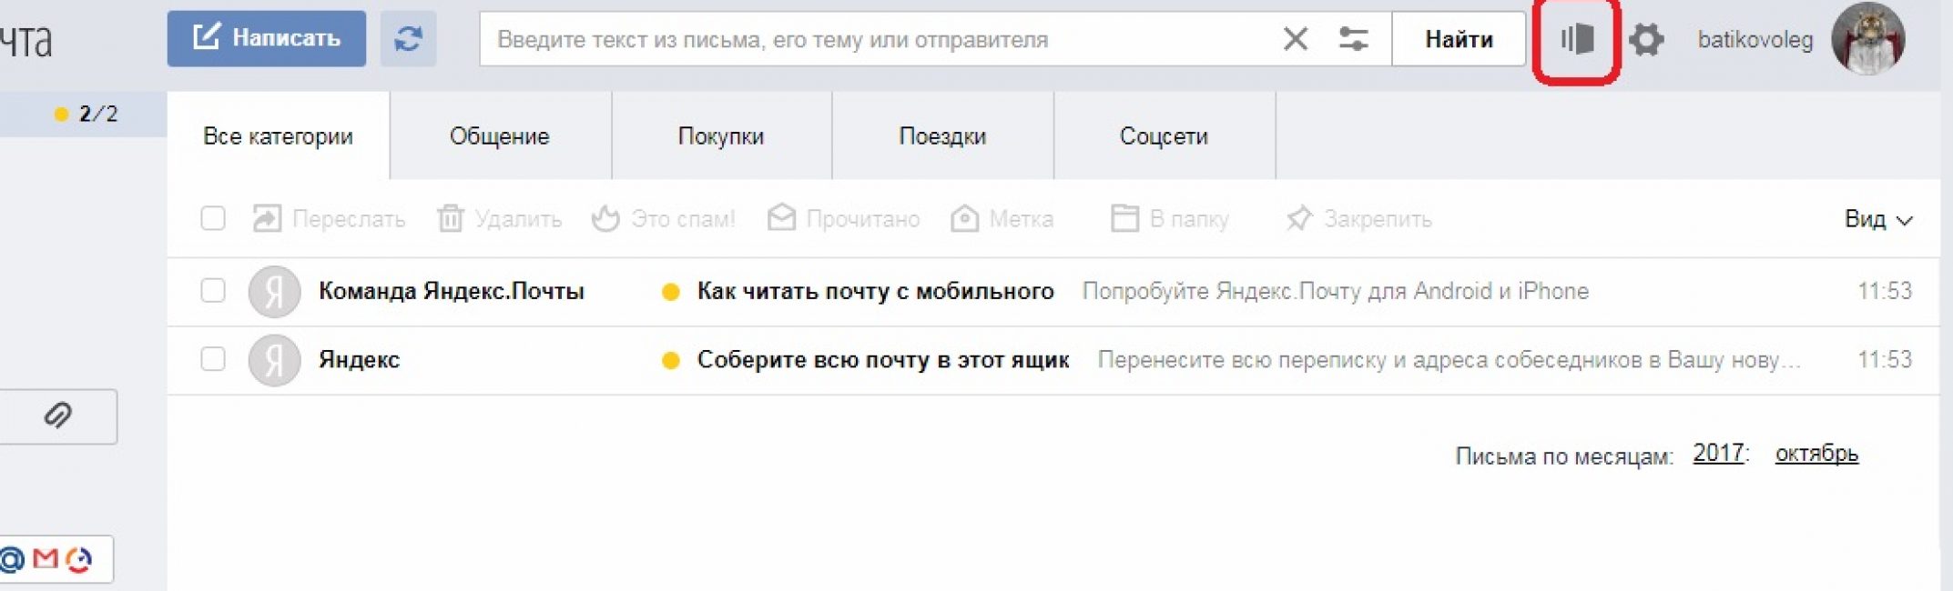
Task: Open the themes icon next to the gear
Action: click(1577, 39)
